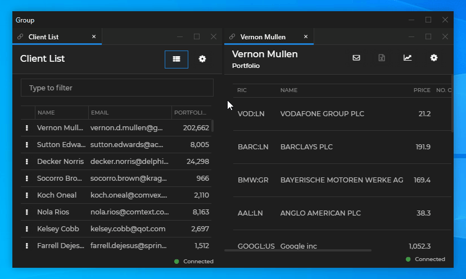466x279 pixels.
Task: Click the email envelope icon for Vernon Mullen
Action: (x=356, y=58)
